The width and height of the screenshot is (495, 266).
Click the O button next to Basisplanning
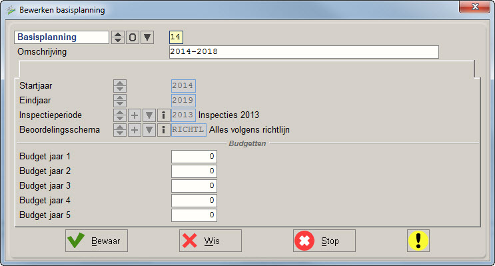pos(133,37)
